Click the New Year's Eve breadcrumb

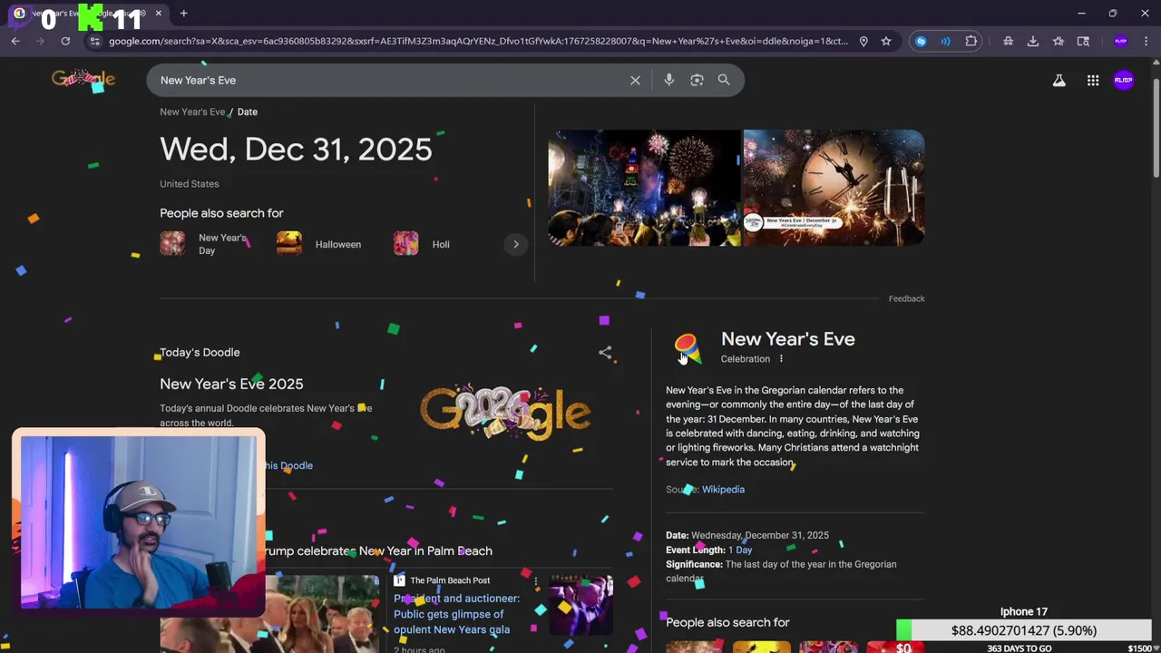click(192, 112)
